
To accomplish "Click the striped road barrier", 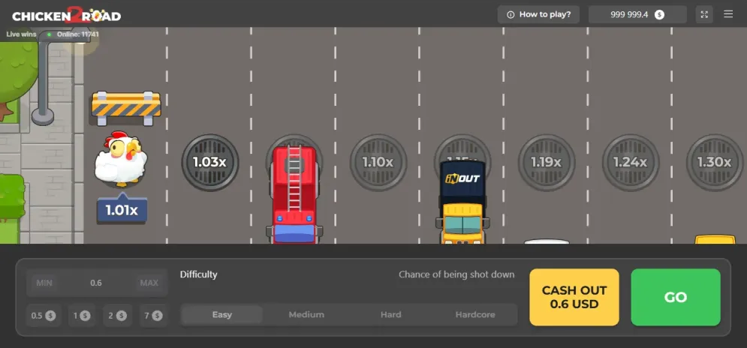I will tap(126, 107).
